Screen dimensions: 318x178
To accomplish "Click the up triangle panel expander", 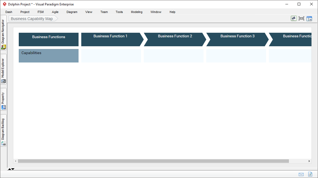I will coord(9,169).
